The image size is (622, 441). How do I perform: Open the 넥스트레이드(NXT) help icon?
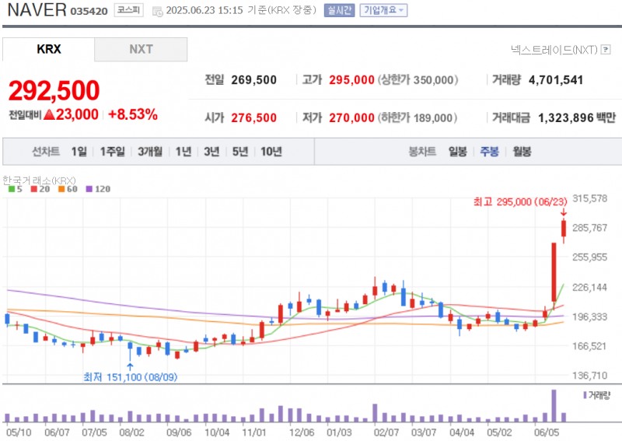(606, 49)
